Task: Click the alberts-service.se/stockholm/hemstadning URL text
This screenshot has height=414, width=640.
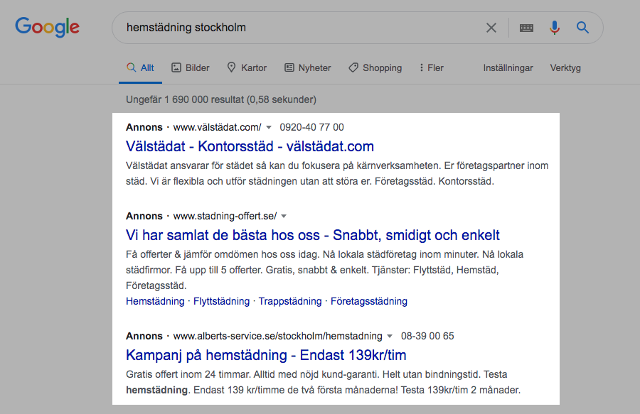Action: 277,336
